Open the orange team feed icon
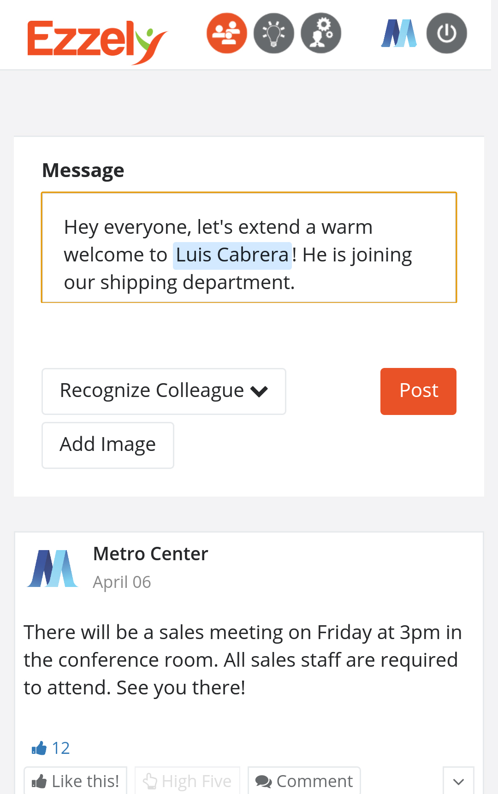 click(226, 33)
